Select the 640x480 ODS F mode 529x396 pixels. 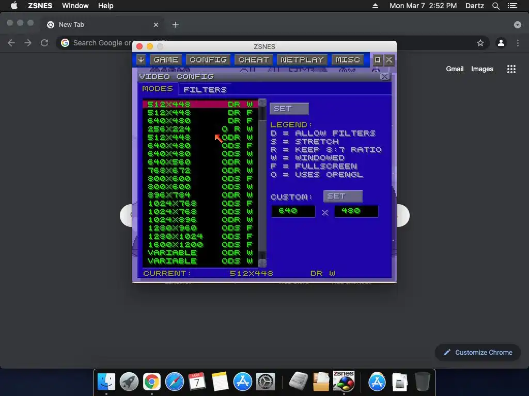point(200,145)
